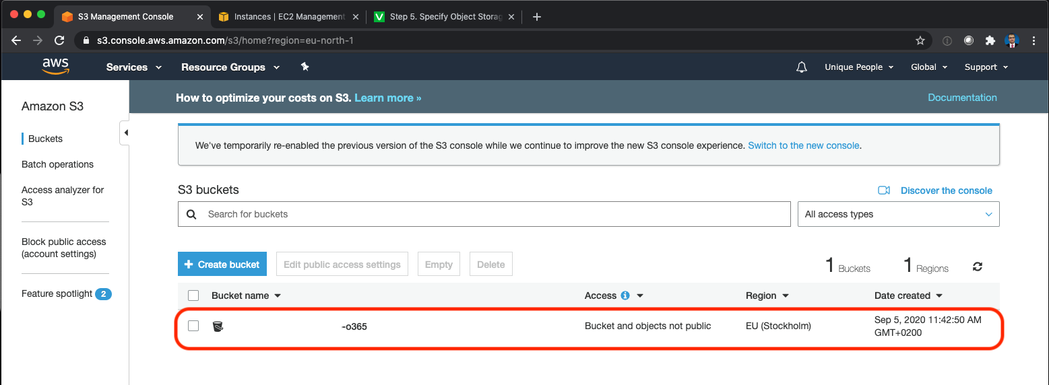
Task: Open Chrome three-dot menu
Action: [1034, 40]
